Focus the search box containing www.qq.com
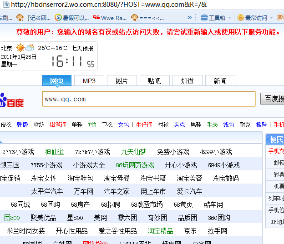 [x=149, y=99]
